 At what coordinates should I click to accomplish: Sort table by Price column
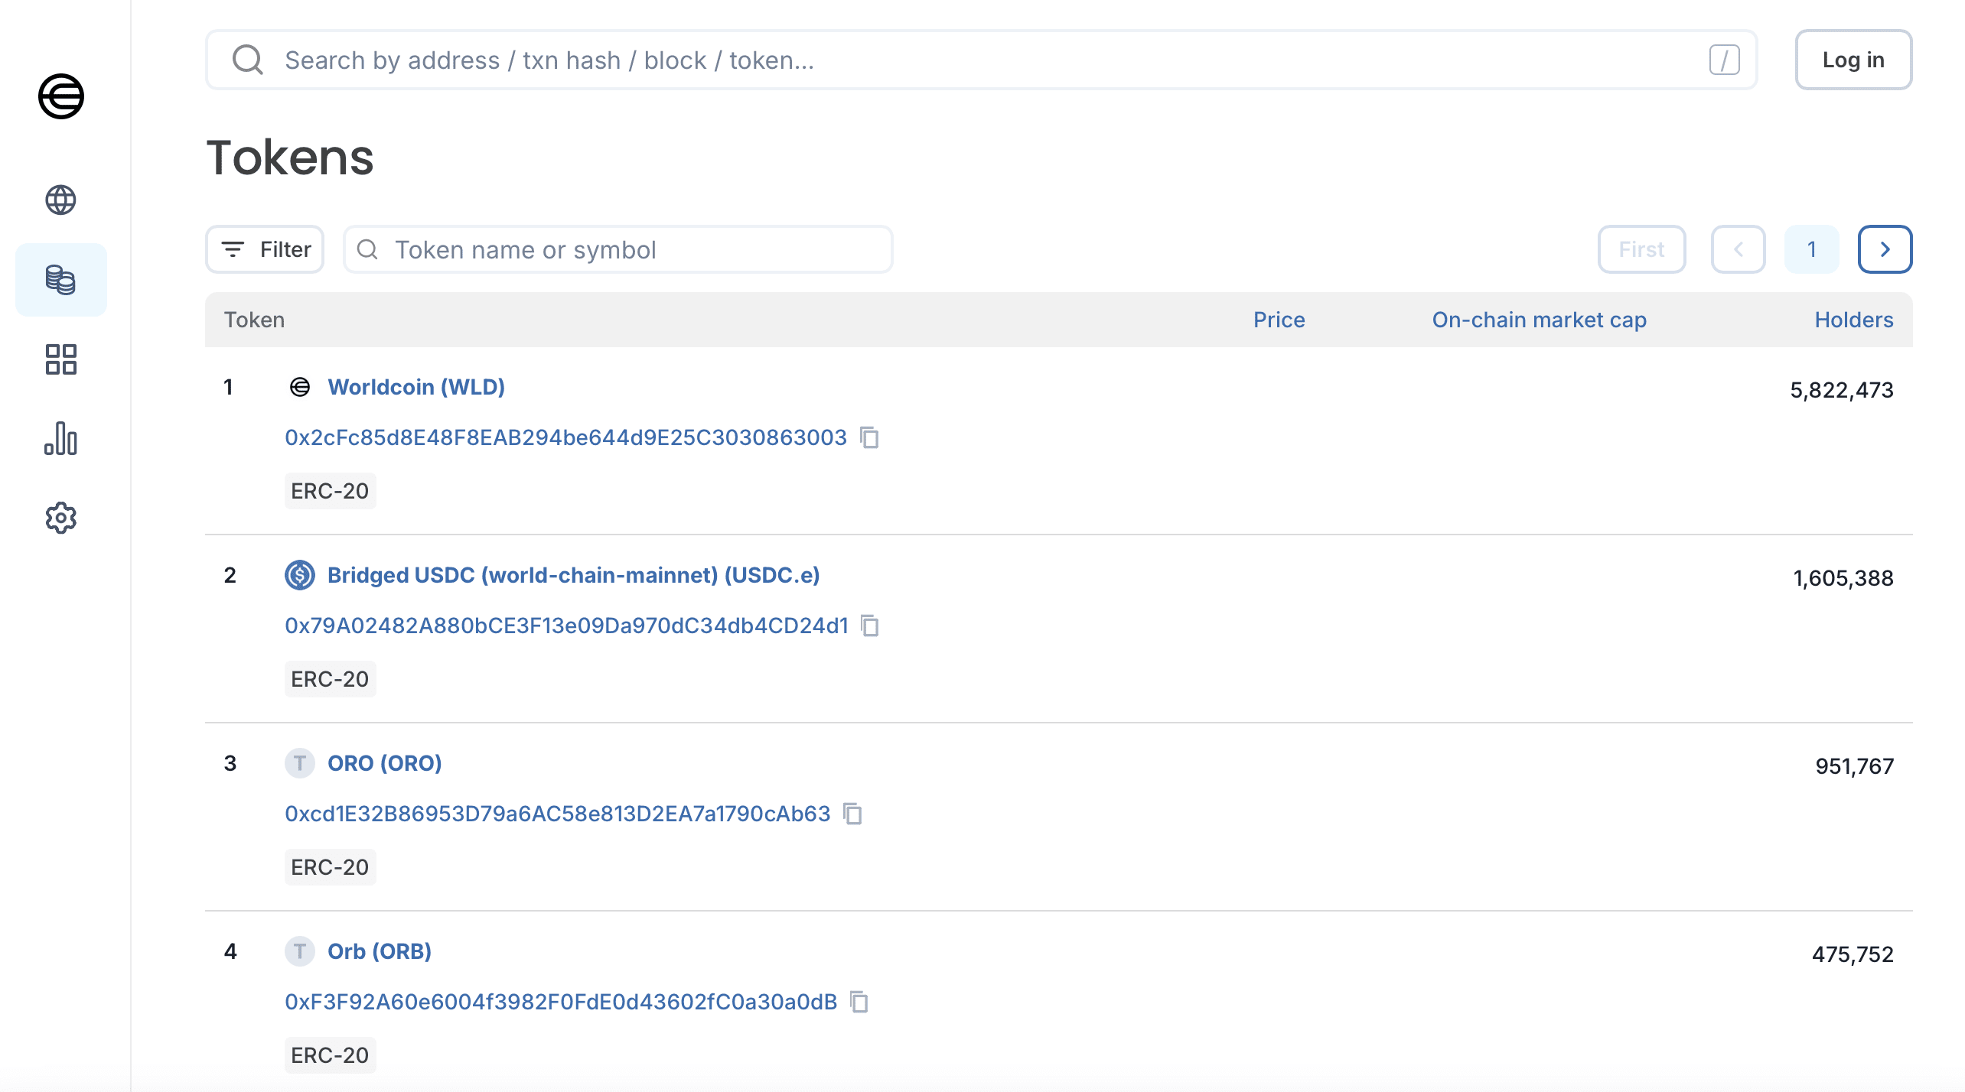1279,320
